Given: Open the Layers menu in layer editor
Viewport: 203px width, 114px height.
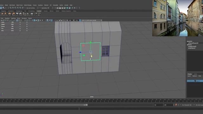Looking at the screenshot, I should click(189, 76).
